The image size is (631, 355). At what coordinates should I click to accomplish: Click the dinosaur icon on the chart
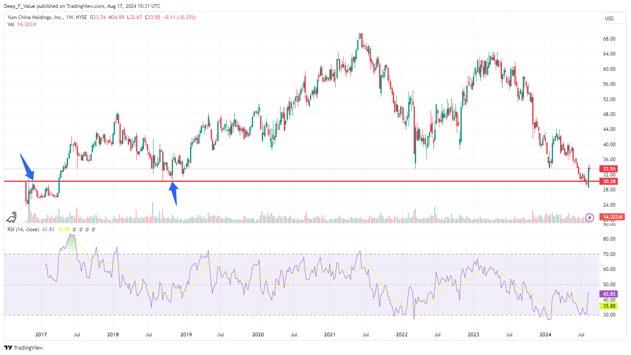point(12,217)
